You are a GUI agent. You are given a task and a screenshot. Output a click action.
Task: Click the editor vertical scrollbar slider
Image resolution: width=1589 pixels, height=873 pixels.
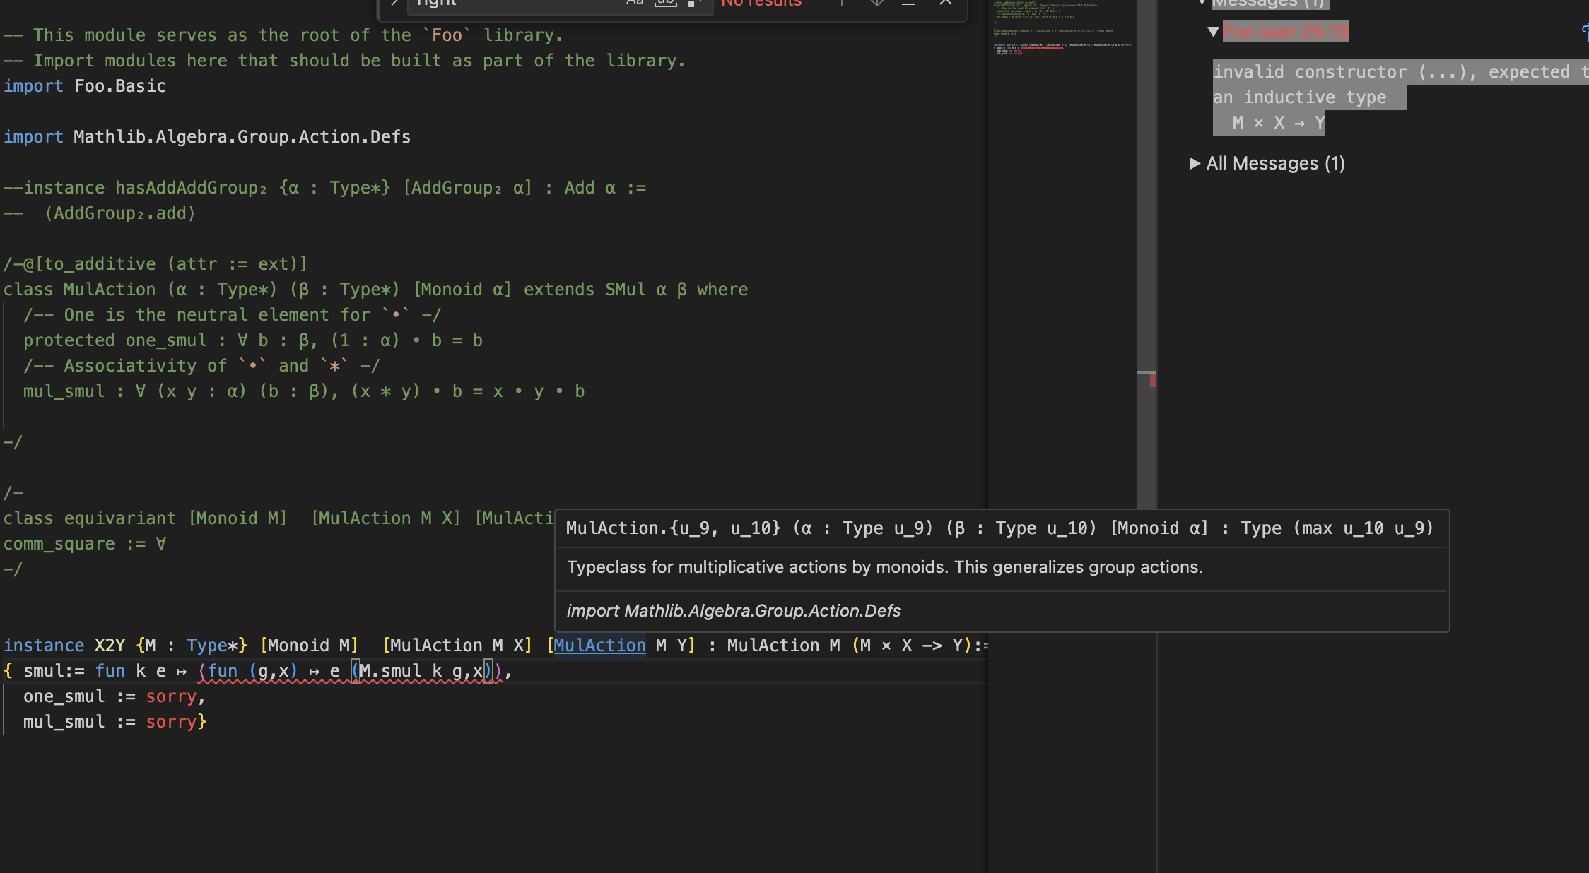(1147, 254)
